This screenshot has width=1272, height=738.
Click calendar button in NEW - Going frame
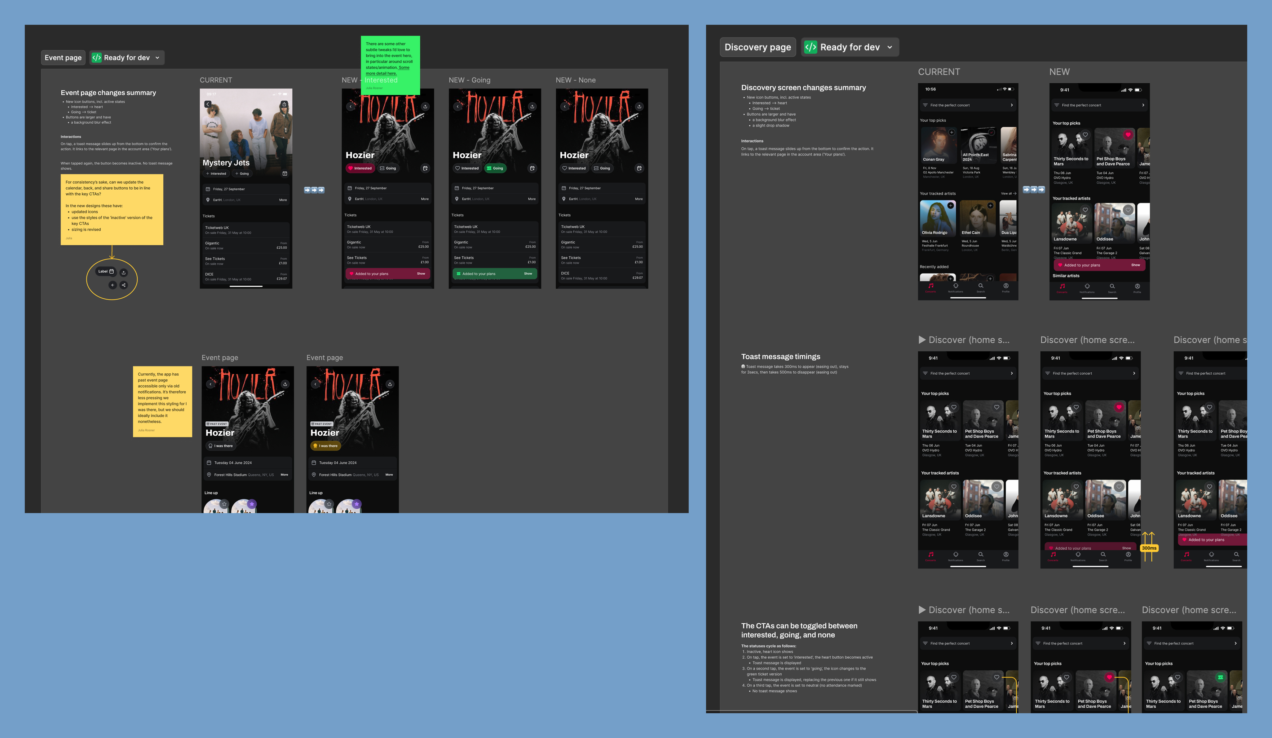532,169
